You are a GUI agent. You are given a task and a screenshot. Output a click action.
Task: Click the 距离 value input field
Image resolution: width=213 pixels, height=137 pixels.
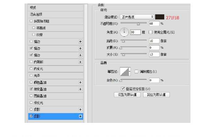click(x=153, y=41)
